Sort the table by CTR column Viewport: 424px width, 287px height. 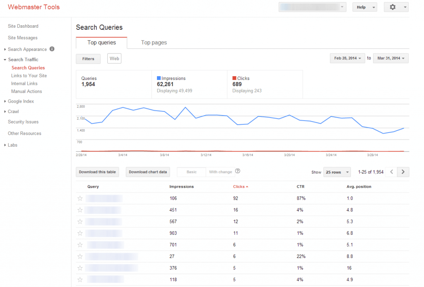pos(301,187)
